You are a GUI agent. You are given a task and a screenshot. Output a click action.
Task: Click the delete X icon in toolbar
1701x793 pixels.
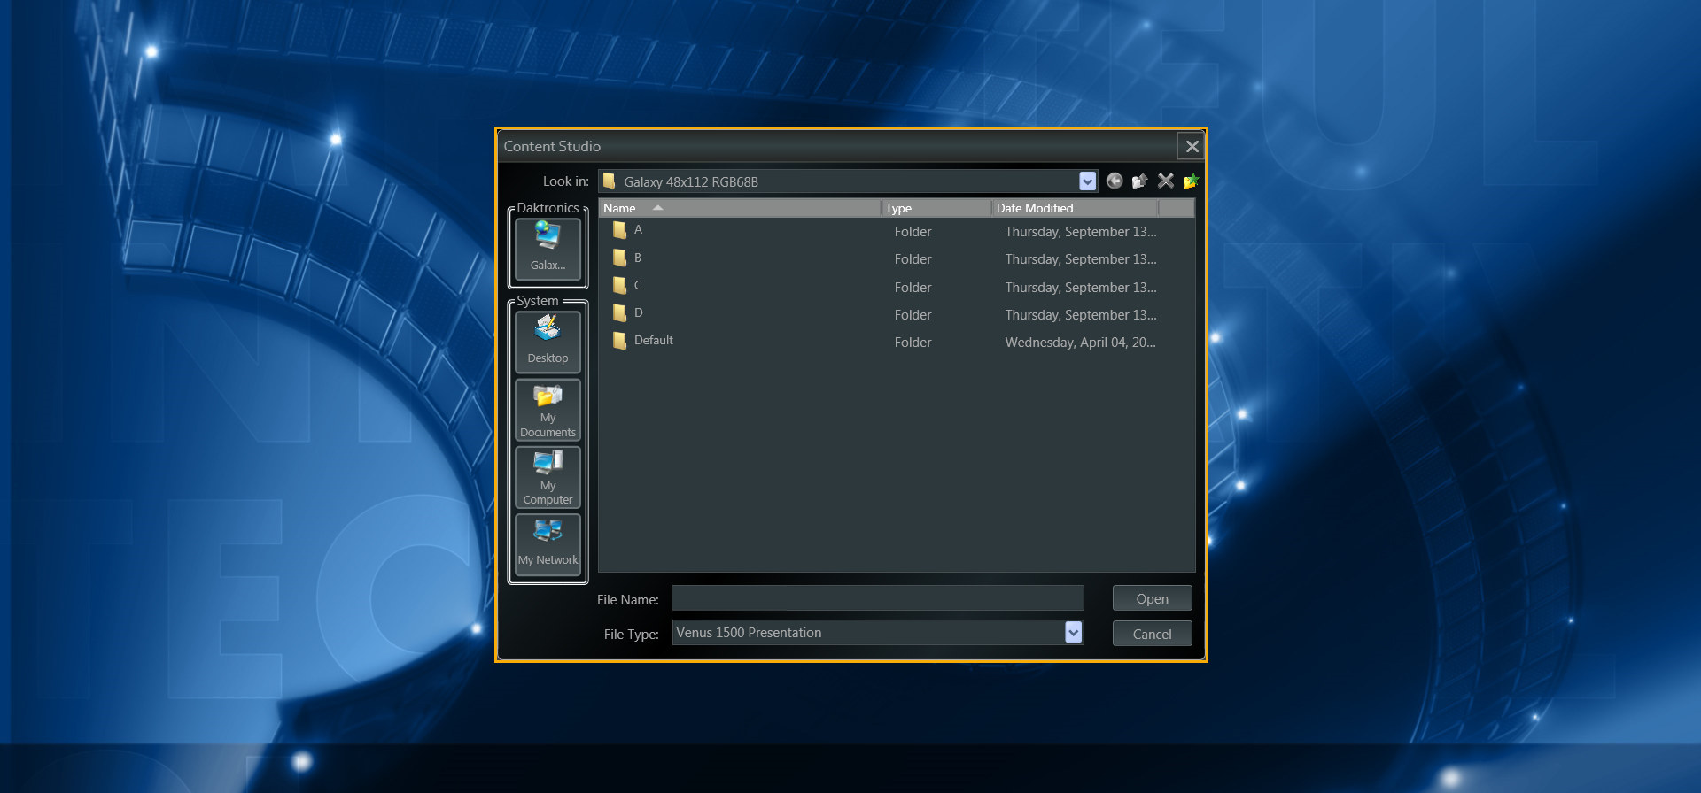tap(1165, 181)
